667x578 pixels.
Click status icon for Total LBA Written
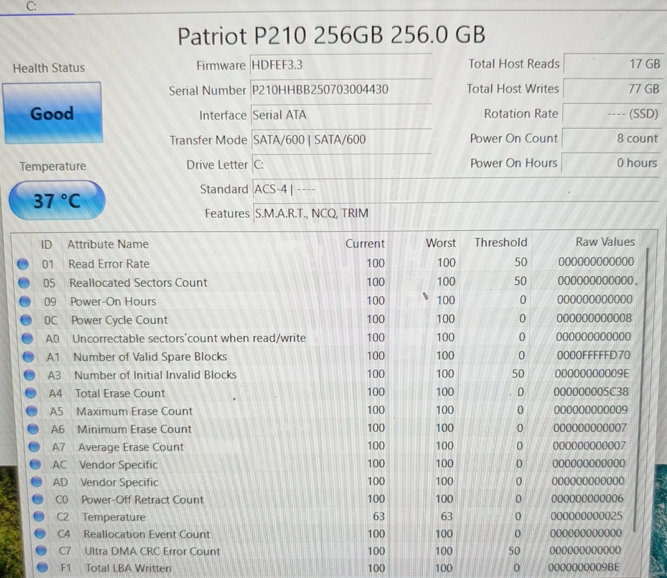point(42,568)
